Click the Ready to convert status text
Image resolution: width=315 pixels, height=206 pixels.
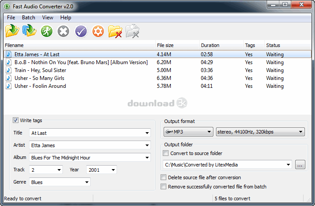[23, 199]
